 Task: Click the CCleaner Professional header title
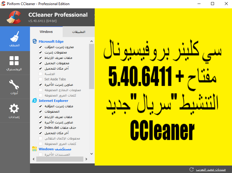[58, 15]
